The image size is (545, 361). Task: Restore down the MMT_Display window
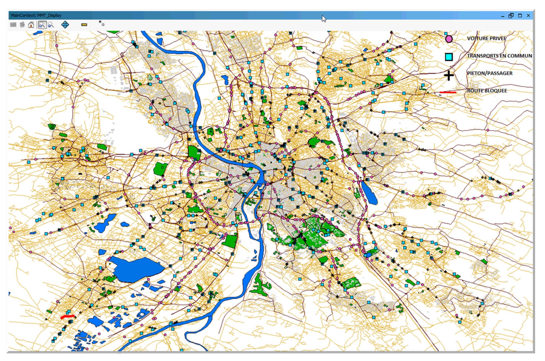click(x=511, y=16)
